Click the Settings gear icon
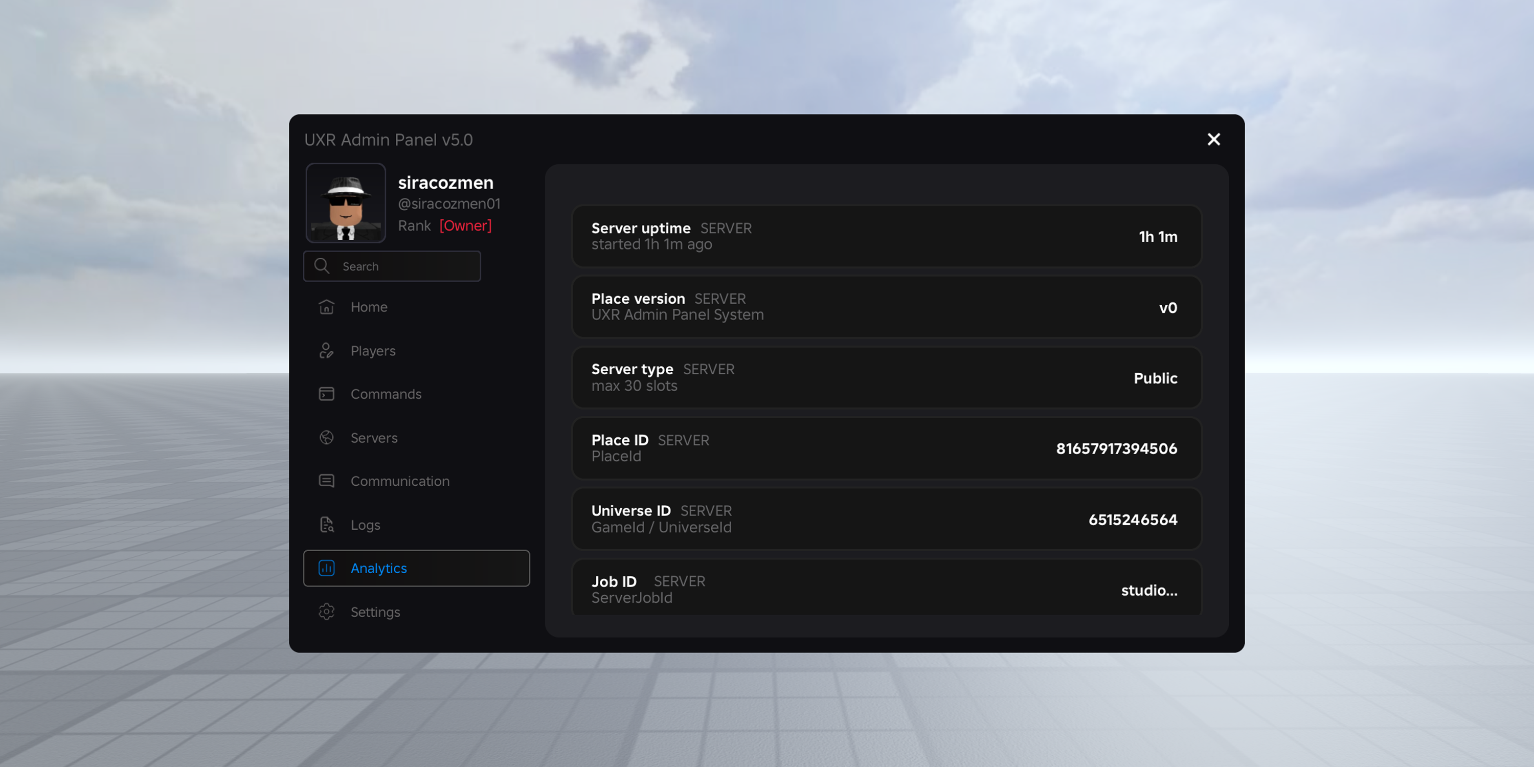 326,612
